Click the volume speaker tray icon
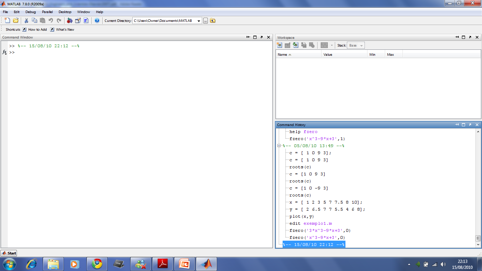 coord(443,264)
